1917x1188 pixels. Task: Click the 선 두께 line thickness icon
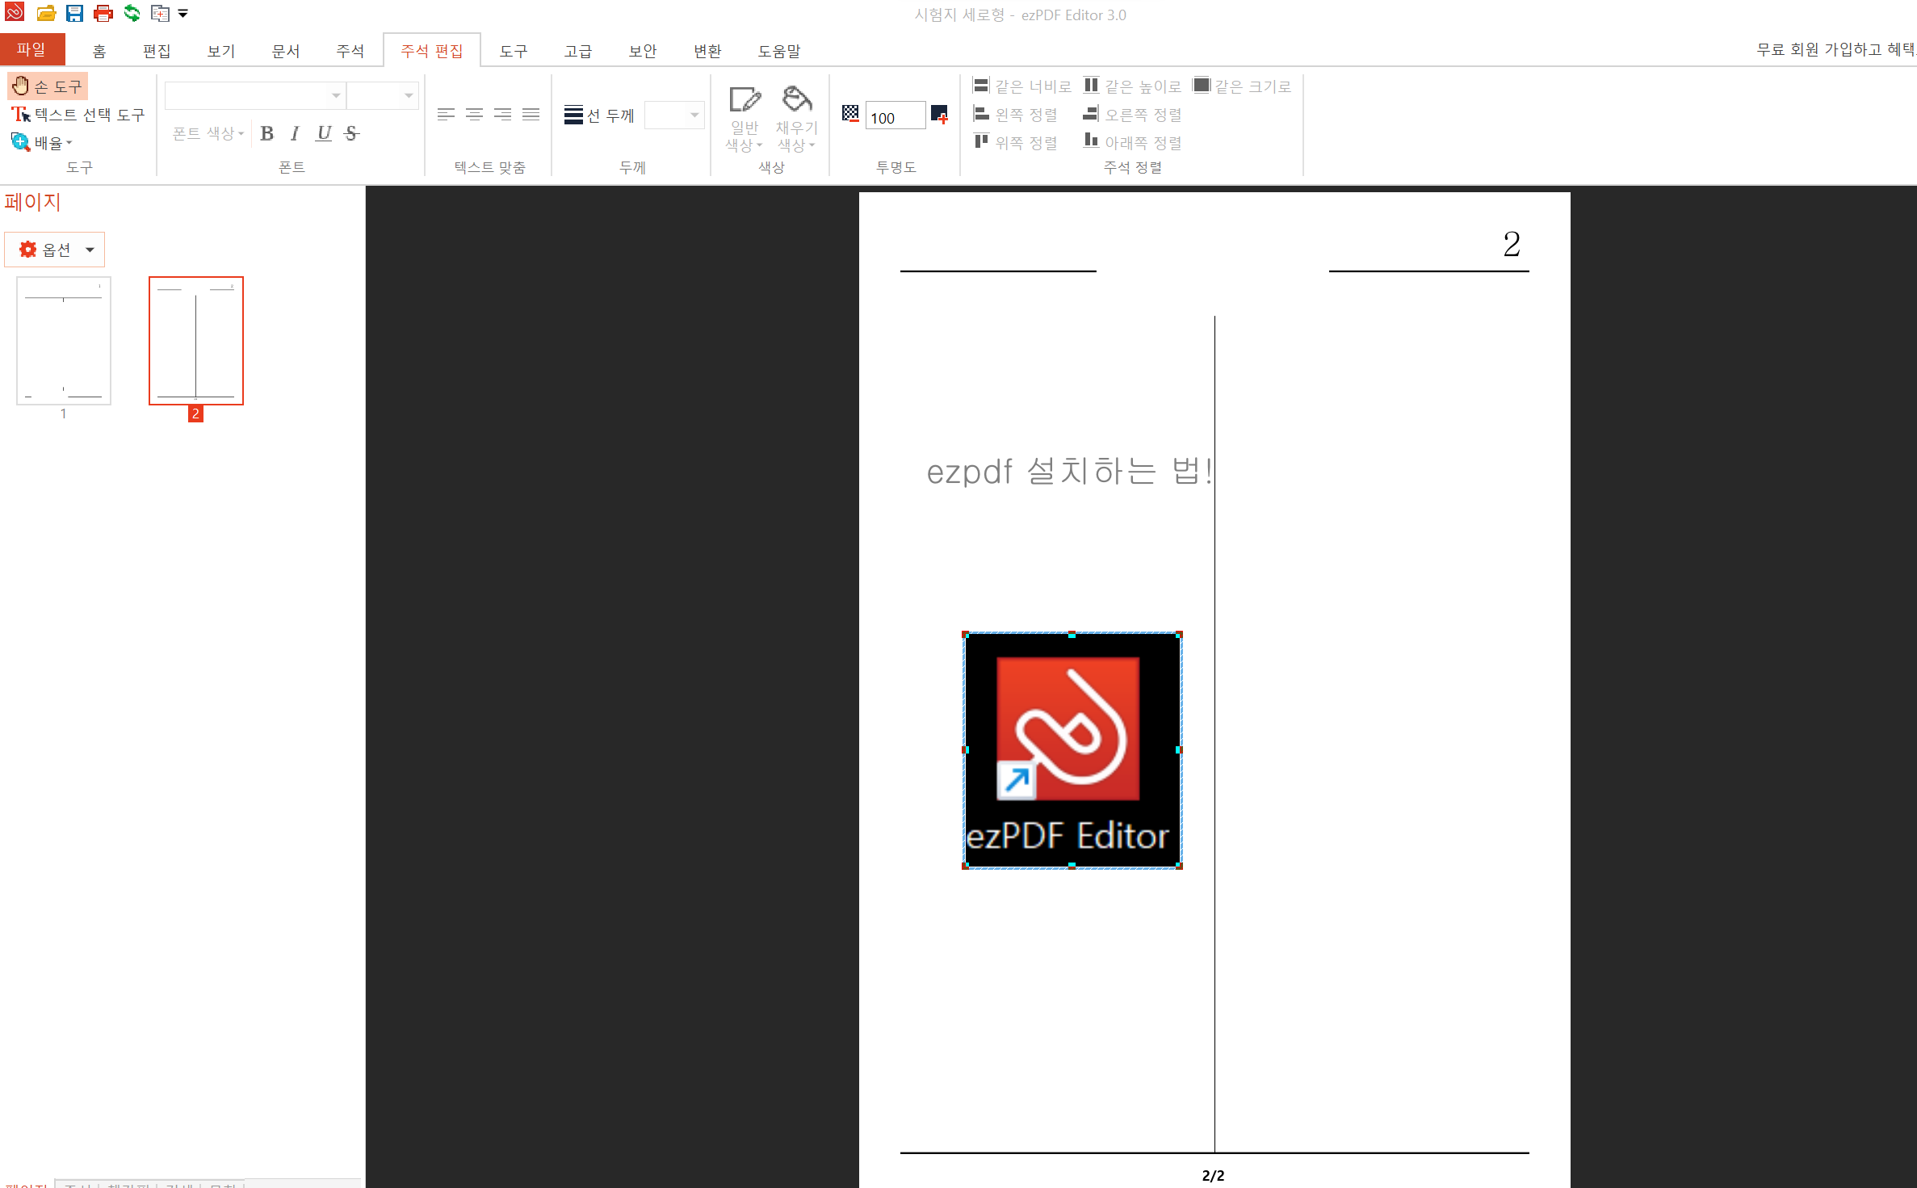[573, 115]
